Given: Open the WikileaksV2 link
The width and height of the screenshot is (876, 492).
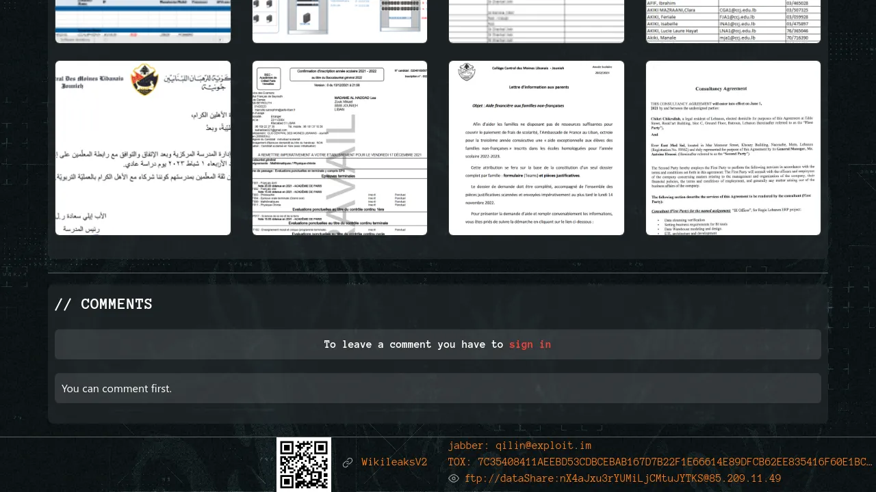Looking at the screenshot, I should pyautogui.click(x=394, y=463).
